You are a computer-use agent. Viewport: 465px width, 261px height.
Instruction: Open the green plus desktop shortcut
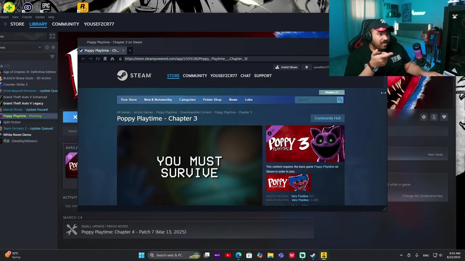click(x=9, y=7)
